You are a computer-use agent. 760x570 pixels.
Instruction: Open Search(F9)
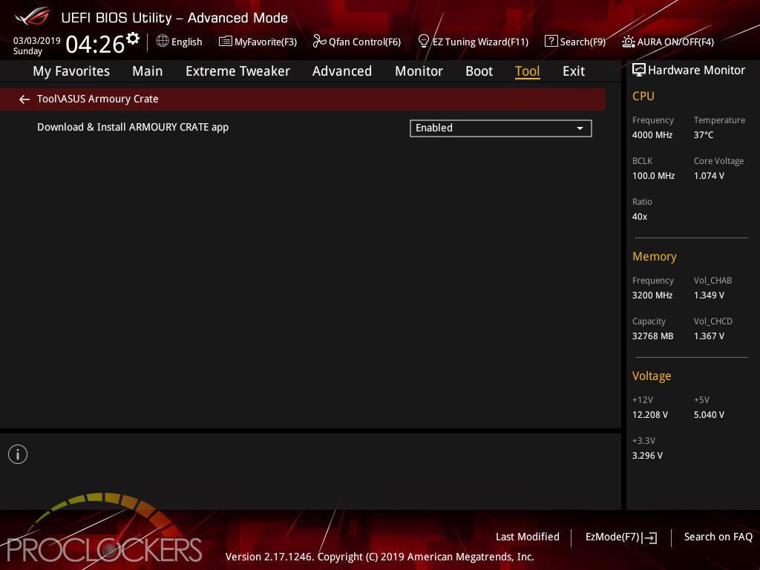[x=583, y=42]
